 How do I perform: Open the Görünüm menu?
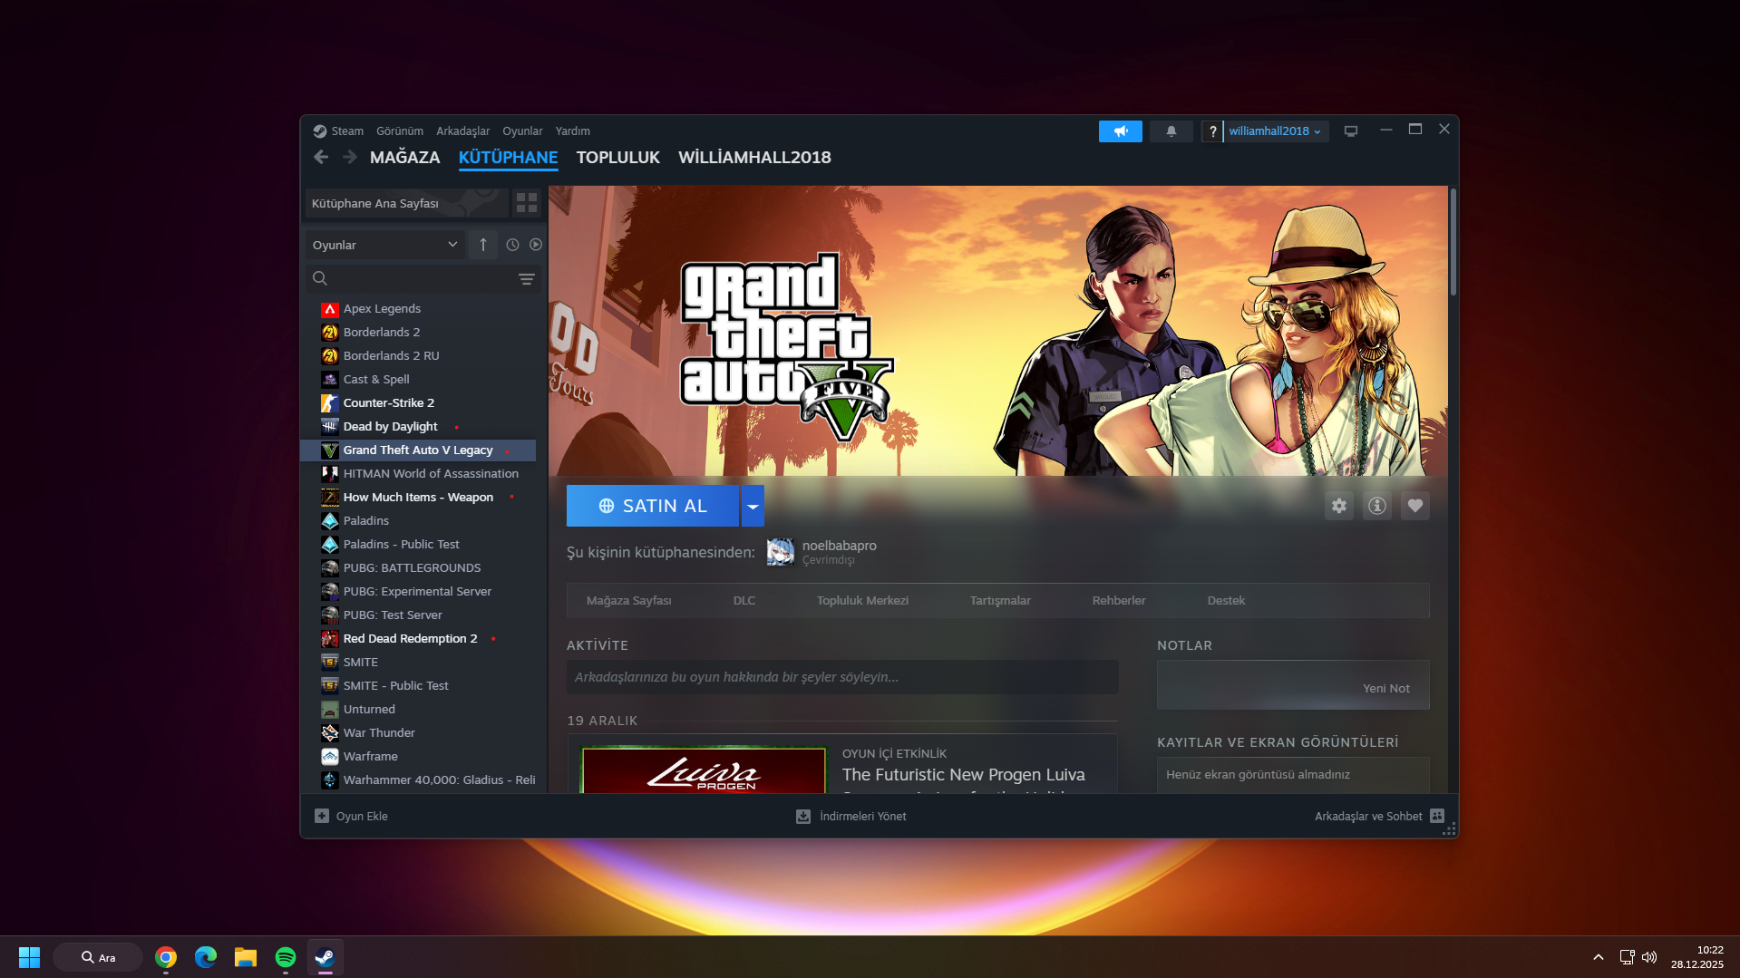pyautogui.click(x=400, y=131)
